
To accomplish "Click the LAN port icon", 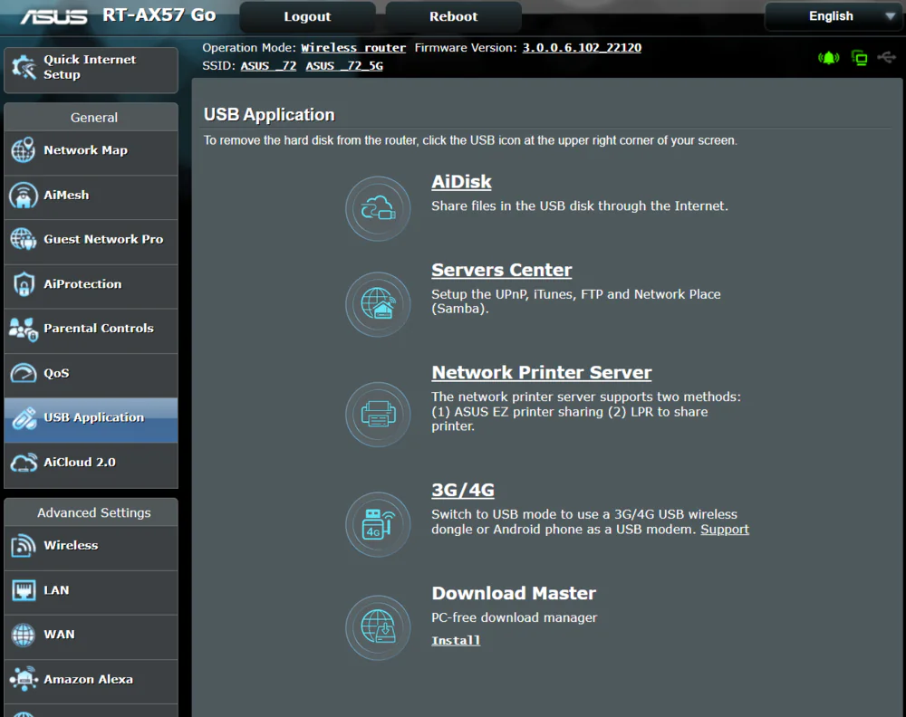I will pyautogui.click(x=24, y=590).
